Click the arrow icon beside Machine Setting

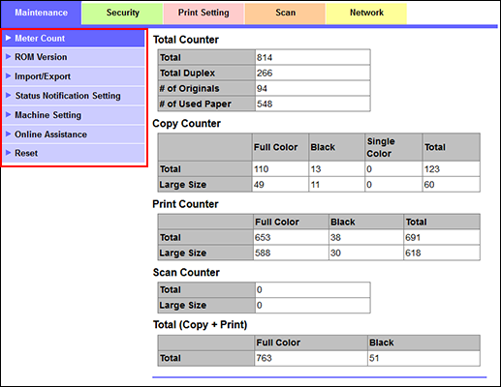click(9, 115)
